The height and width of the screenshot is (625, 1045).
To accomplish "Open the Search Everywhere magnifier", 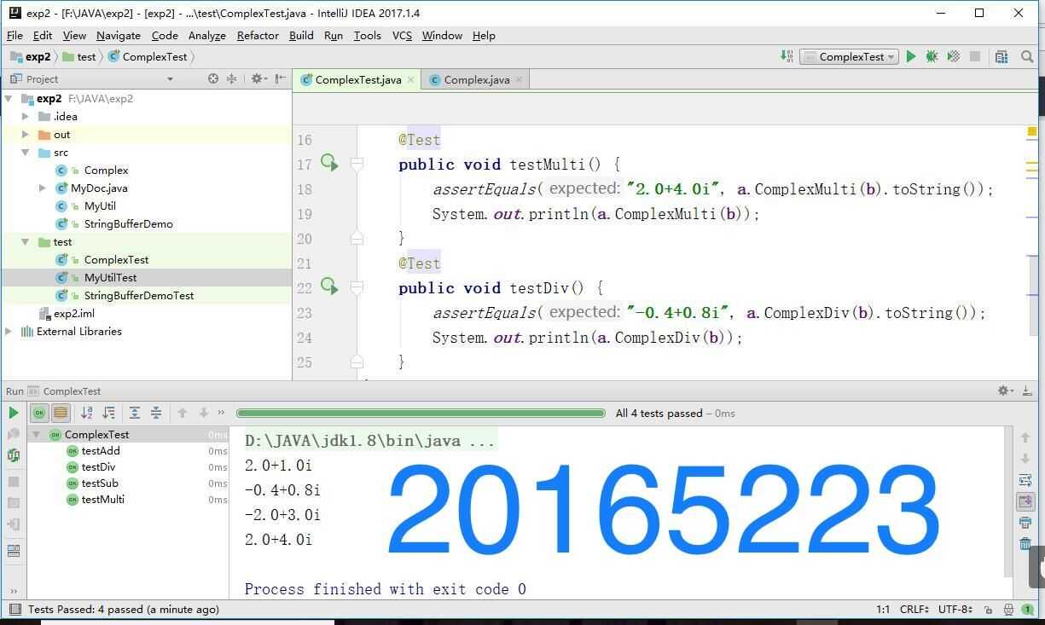I will [x=1027, y=56].
